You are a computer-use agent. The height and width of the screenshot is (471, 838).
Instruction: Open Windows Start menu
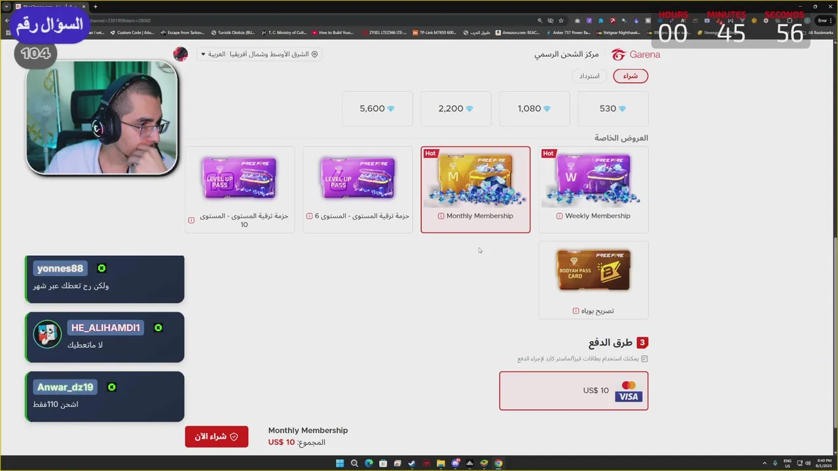[x=340, y=463]
